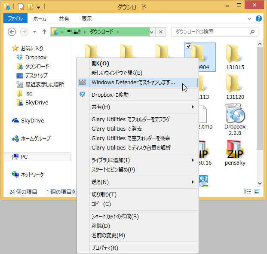The width and height of the screenshot is (267, 254).
Task: Open the Quick Access Toolbar customize arrow
Action: click(39, 7)
